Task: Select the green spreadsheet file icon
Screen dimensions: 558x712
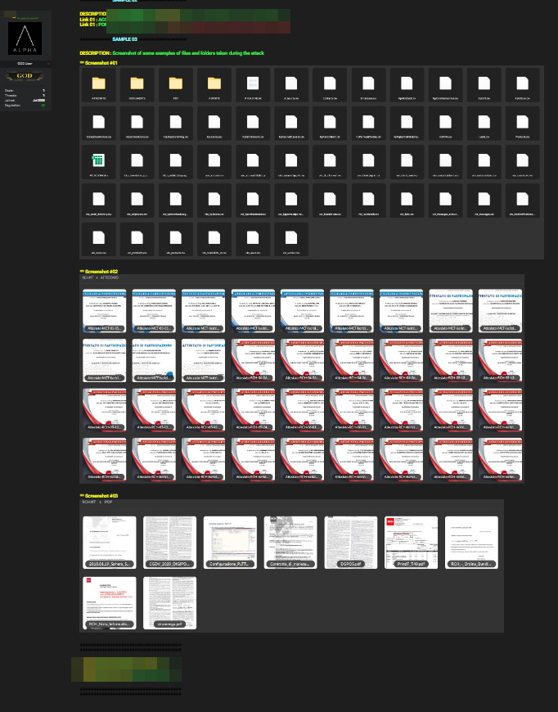Action: click(98, 161)
